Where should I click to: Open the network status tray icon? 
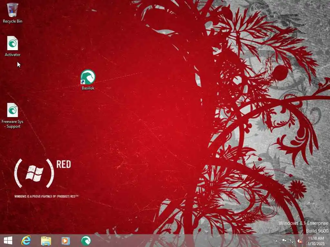point(292,241)
